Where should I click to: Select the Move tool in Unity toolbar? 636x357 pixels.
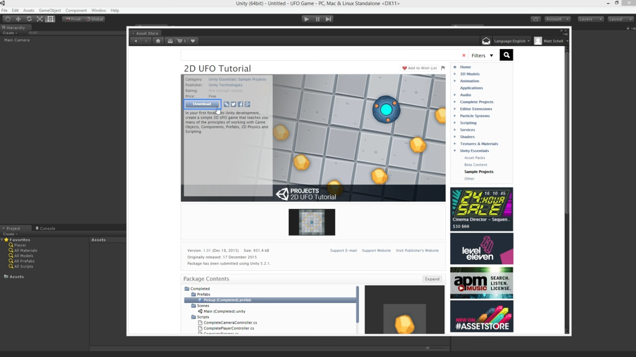(x=18, y=19)
